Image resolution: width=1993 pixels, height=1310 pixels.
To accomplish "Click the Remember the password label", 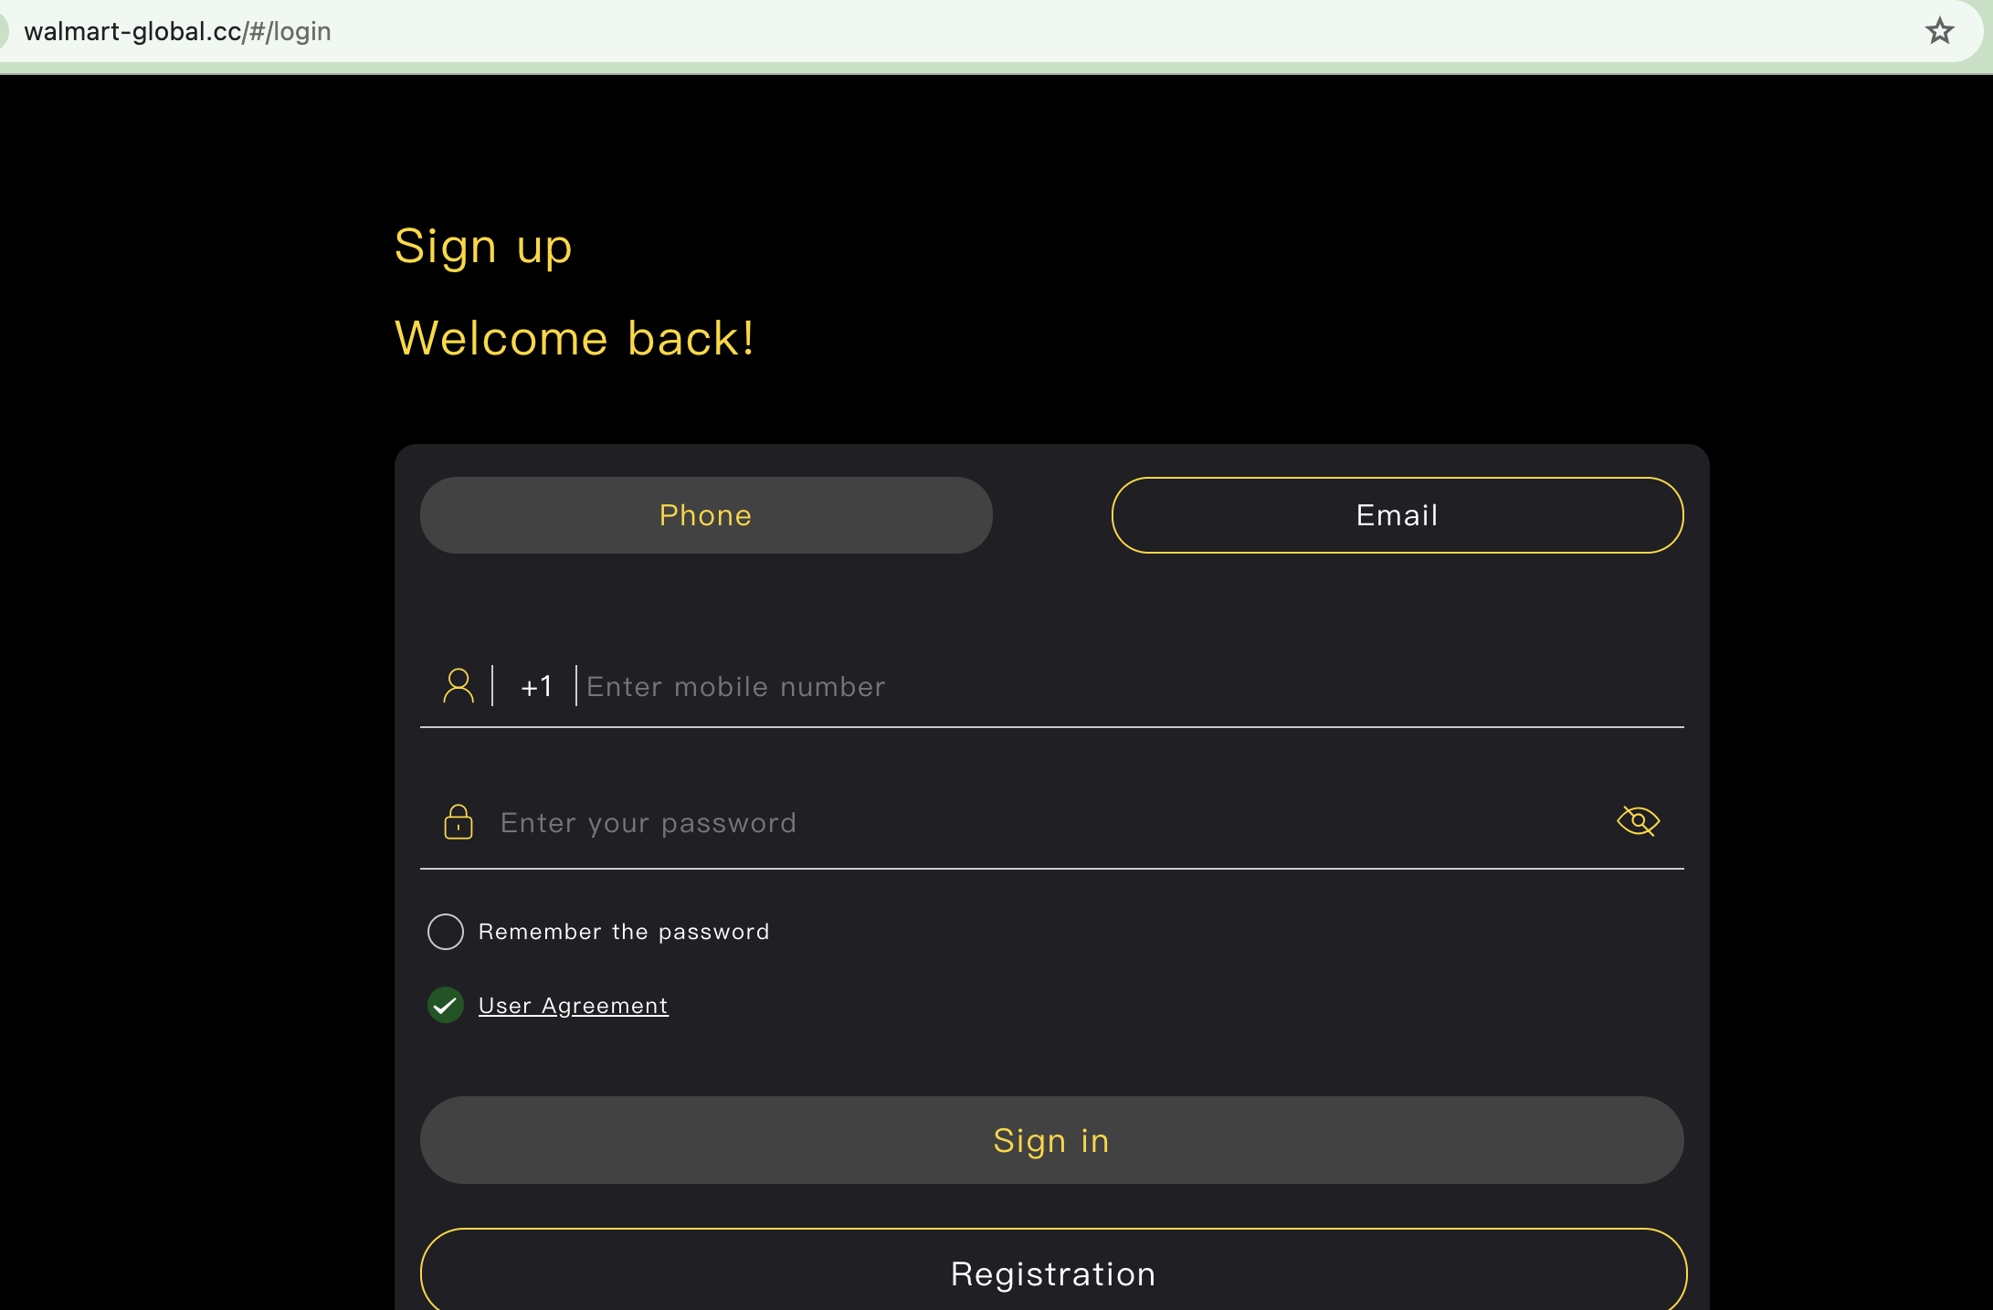I will (624, 932).
